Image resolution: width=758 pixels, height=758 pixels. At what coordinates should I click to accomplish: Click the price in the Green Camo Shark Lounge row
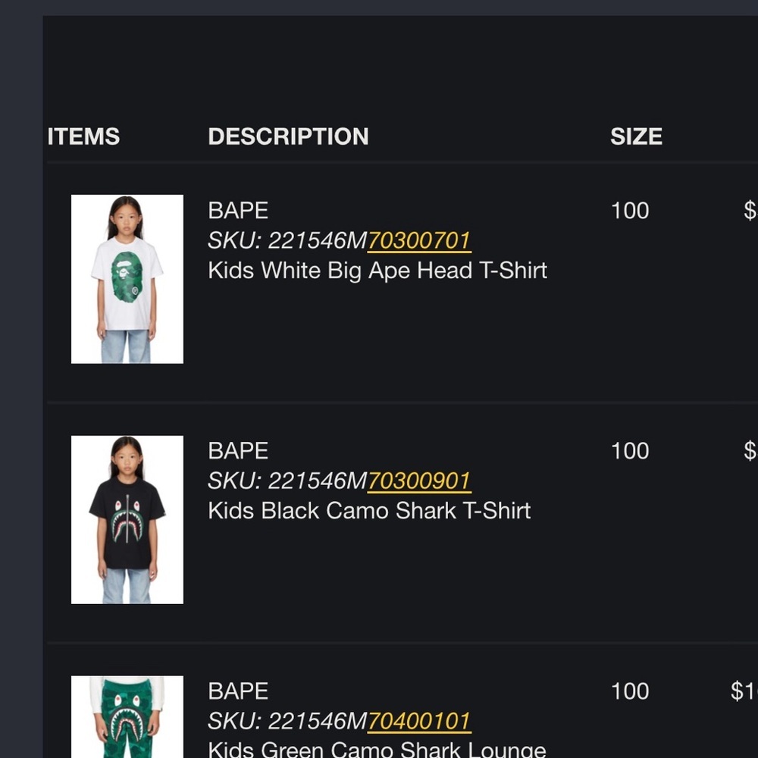point(744,691)
